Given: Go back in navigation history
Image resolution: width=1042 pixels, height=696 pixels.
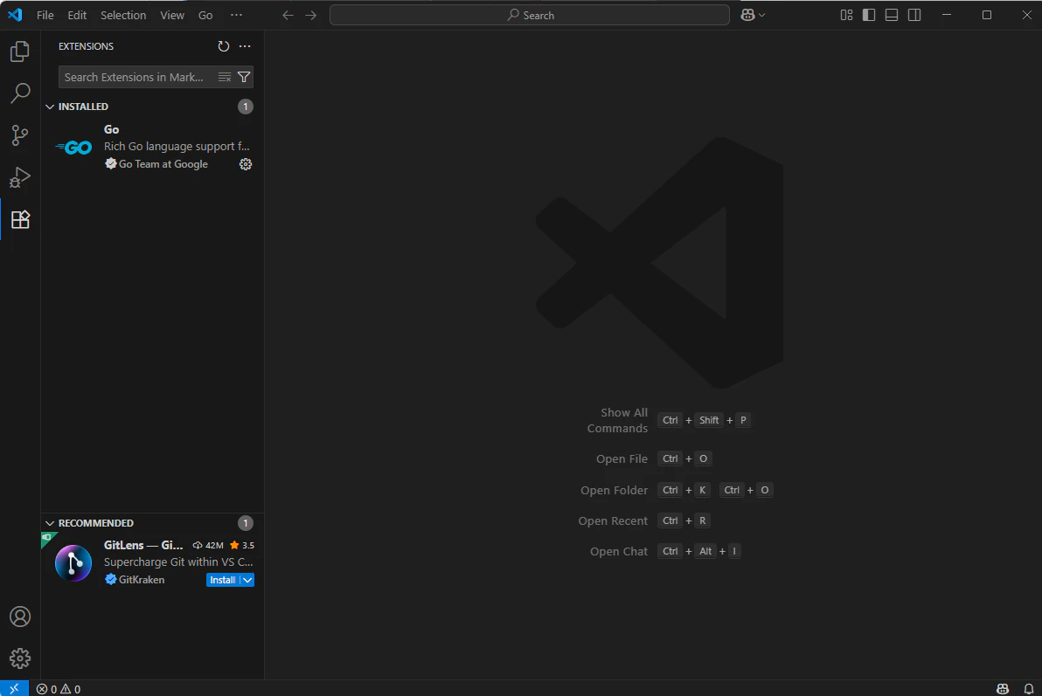Looking at the screenshot, I should [x=288, y=15].
